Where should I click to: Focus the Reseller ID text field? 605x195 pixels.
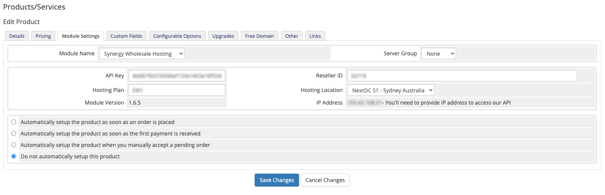pyautogui.click(x=462, y=76)
